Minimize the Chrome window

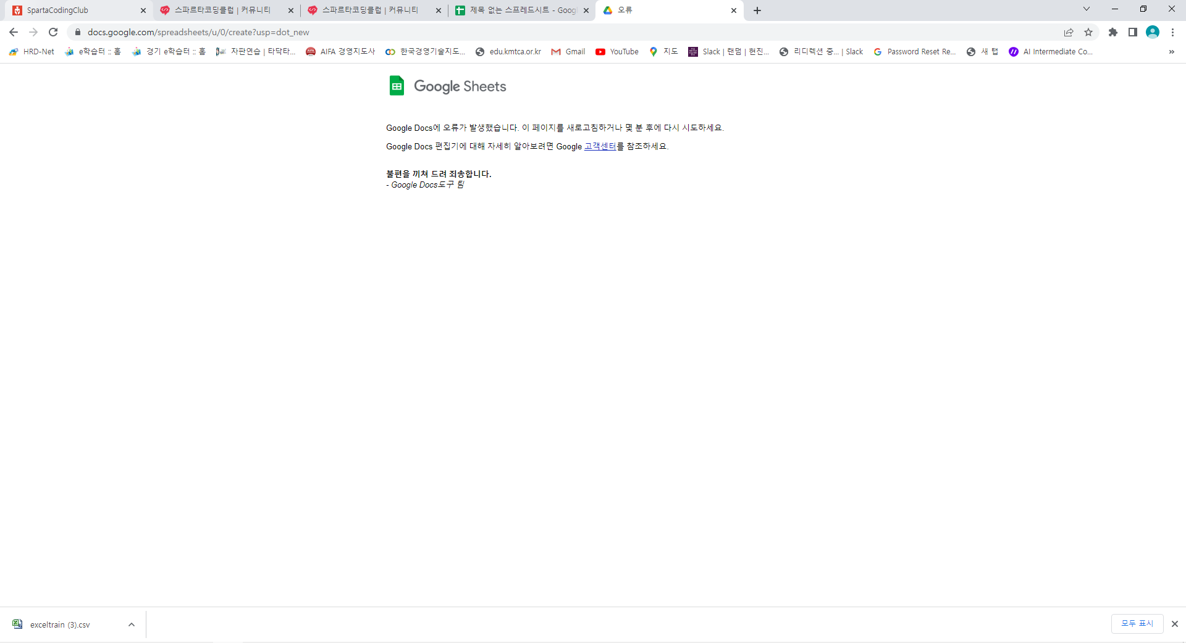tap(1115, 9)
